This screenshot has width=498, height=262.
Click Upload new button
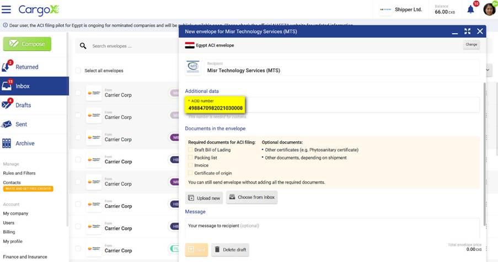click(x=204, y=198)
